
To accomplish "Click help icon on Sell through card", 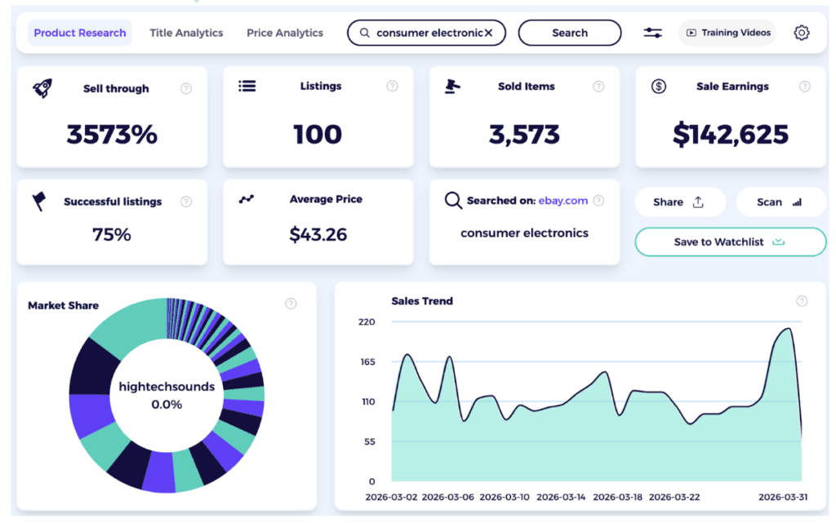I will pos(186,88).
